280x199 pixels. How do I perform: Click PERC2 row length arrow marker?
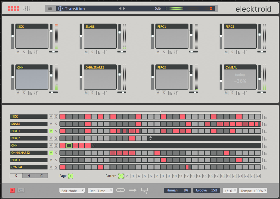[150, 138]
